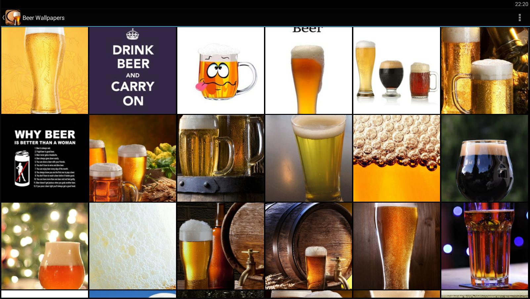Choose the dark stout in tulip glass

pos(485,158)
